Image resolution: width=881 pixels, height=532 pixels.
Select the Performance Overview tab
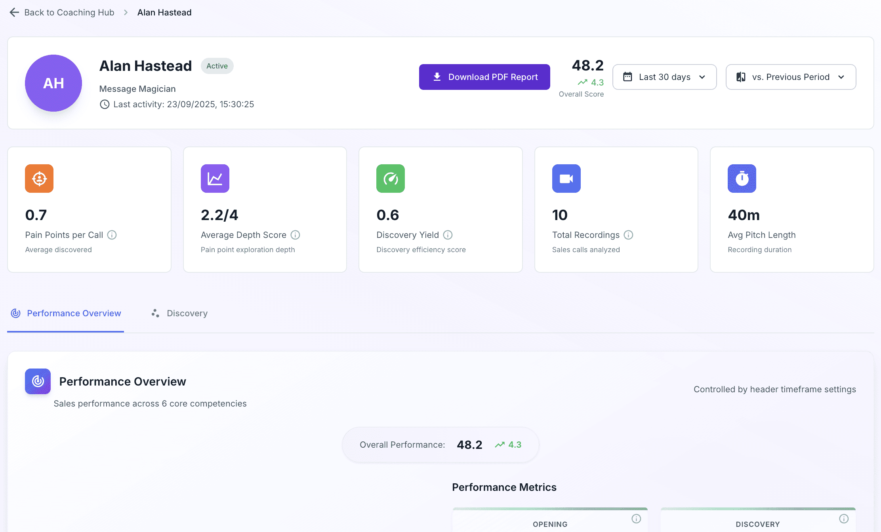(66, 313)
